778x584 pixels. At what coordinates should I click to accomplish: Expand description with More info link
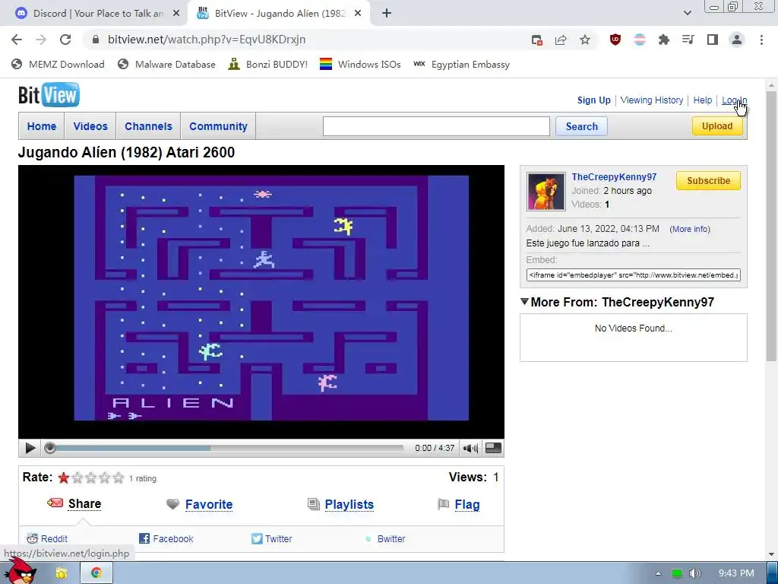point(690,229)
